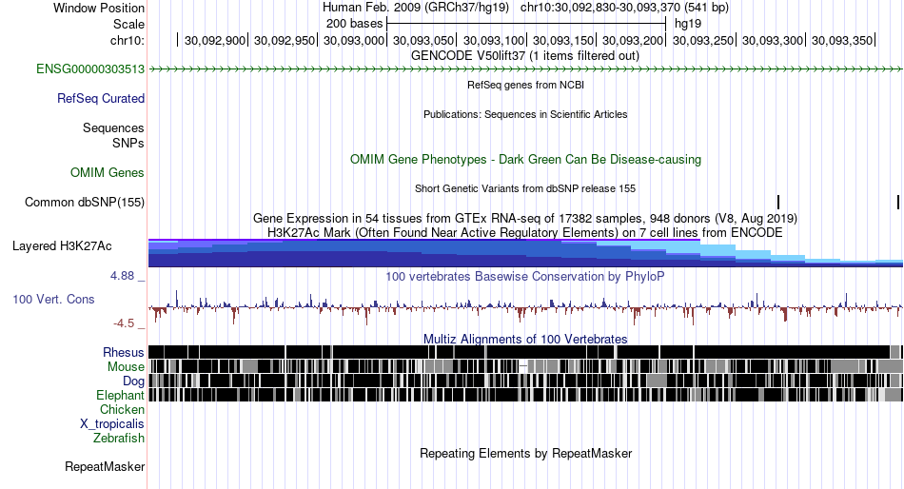Click the -4.5 PhyloP lower limit

click(x=124, y=323)
